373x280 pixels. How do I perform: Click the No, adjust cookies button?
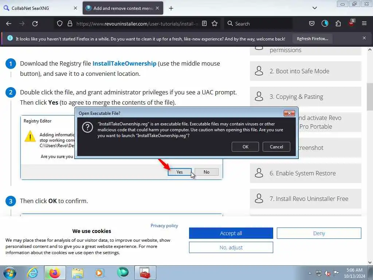231,248
